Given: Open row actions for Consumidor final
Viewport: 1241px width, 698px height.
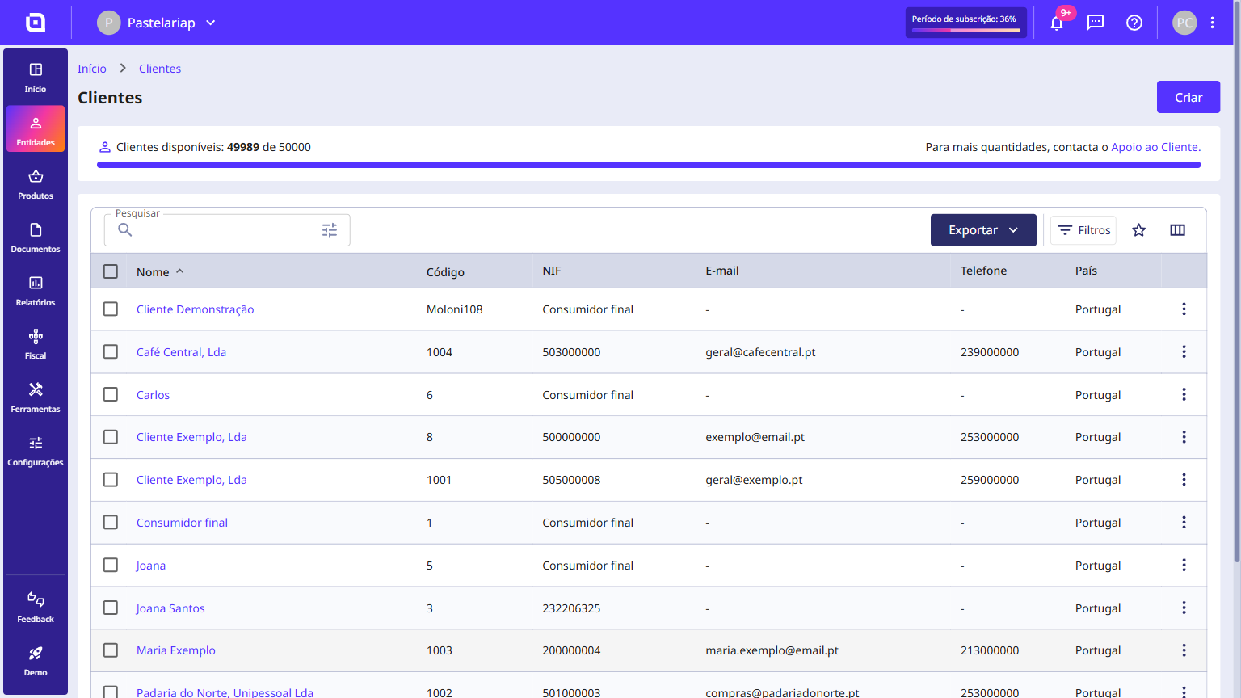Looking at the screenshot, I should tap(1184, 523).
